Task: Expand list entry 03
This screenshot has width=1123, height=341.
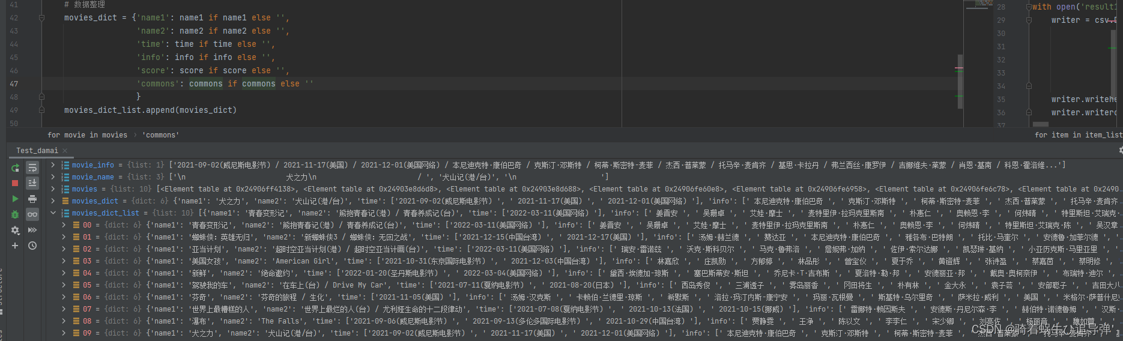Action: pos(64,261)
